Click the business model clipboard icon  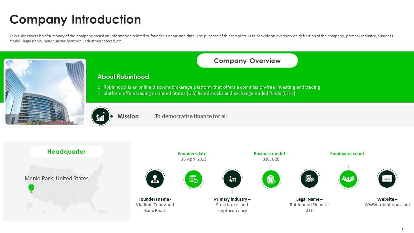(271, 179)
